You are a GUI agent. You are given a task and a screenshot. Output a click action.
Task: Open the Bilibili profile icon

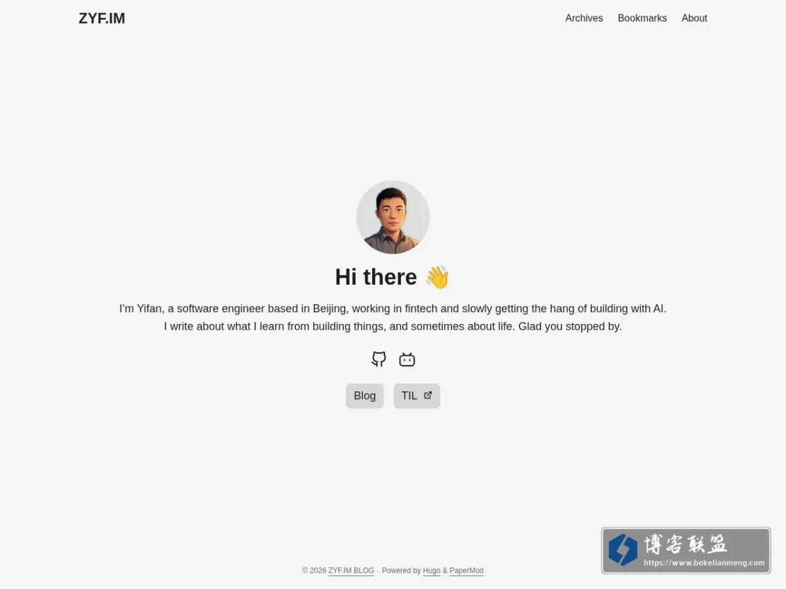tap(407, 359)
